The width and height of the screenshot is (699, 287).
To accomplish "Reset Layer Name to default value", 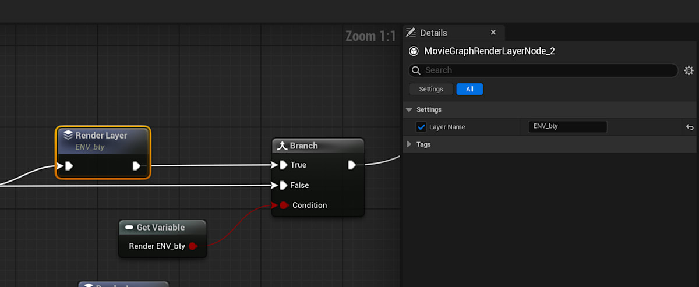I will click(x=690, y=127).
